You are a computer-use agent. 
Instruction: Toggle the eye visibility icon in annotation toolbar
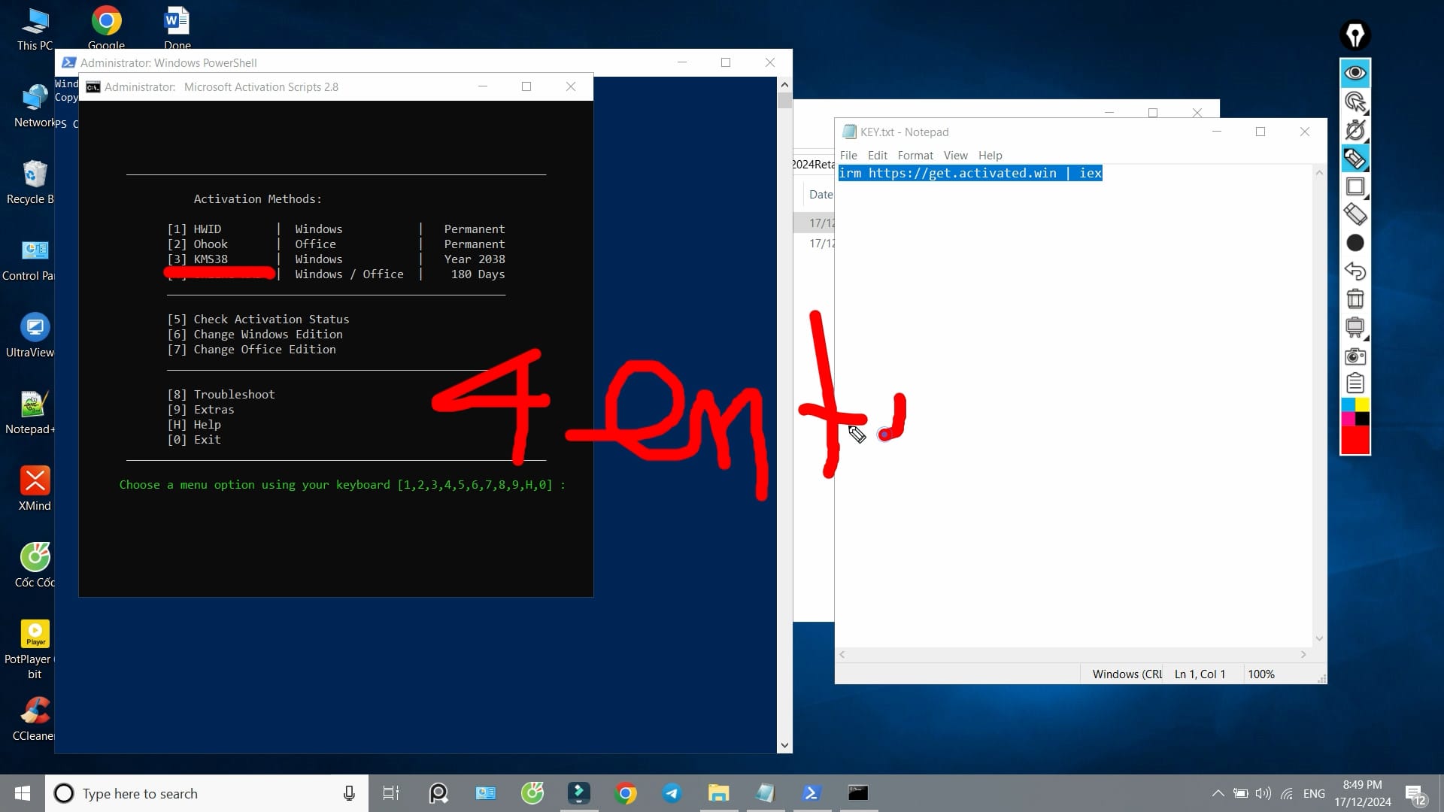click(1355, 73)
